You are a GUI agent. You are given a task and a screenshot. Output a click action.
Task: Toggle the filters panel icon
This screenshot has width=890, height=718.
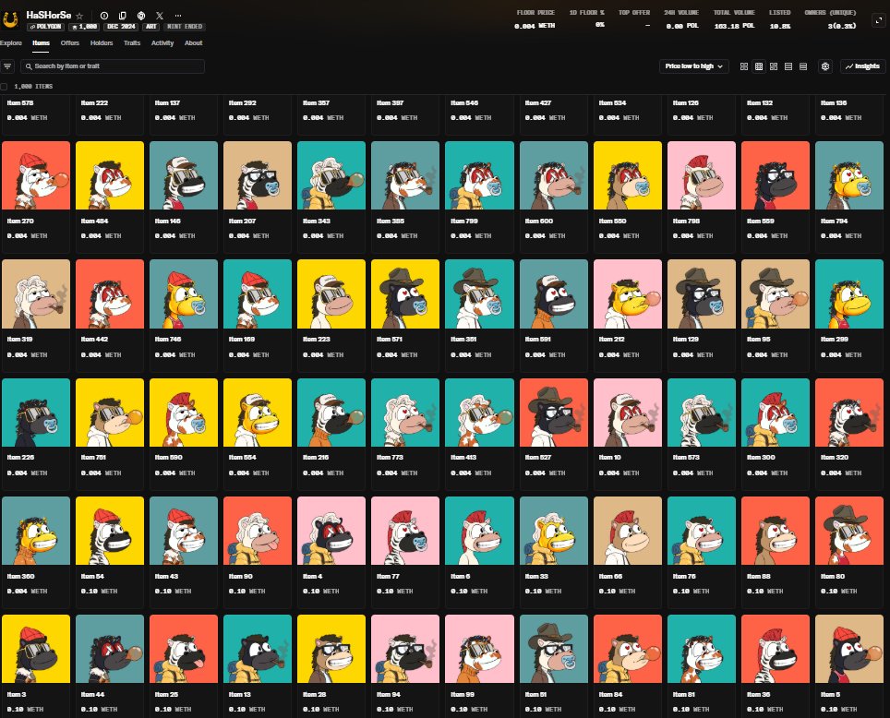[x=7, y=66]
